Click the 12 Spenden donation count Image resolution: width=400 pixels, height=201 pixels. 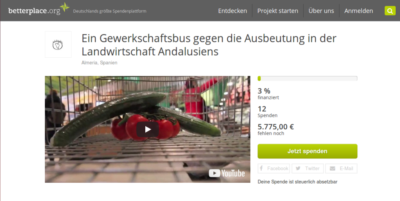267,112
